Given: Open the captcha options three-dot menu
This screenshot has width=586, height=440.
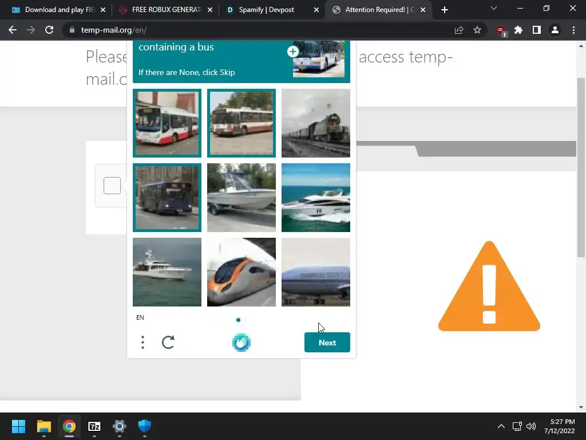Looking at the screenshot, I should click(x=142, y=343).
